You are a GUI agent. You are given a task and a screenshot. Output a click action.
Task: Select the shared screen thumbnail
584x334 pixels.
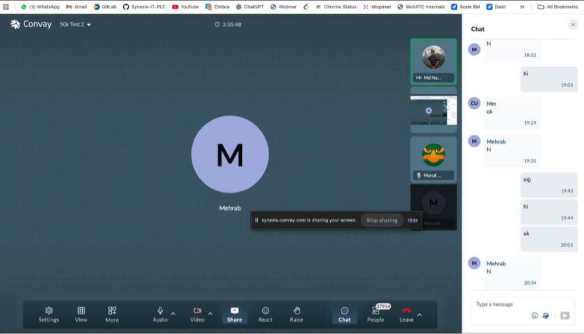click(433, 109)
